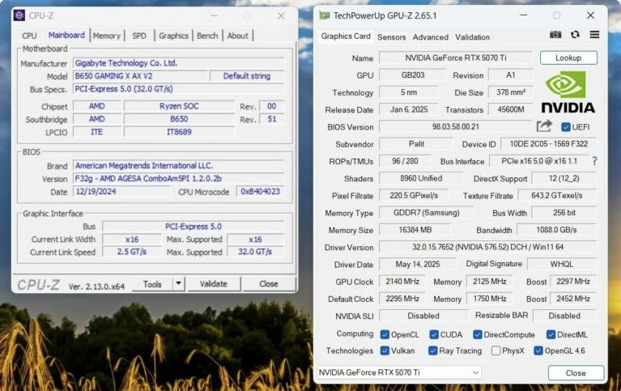Click the CPU-Z Tools button
This screenshot has height=391, width=621.
(152, 284)
